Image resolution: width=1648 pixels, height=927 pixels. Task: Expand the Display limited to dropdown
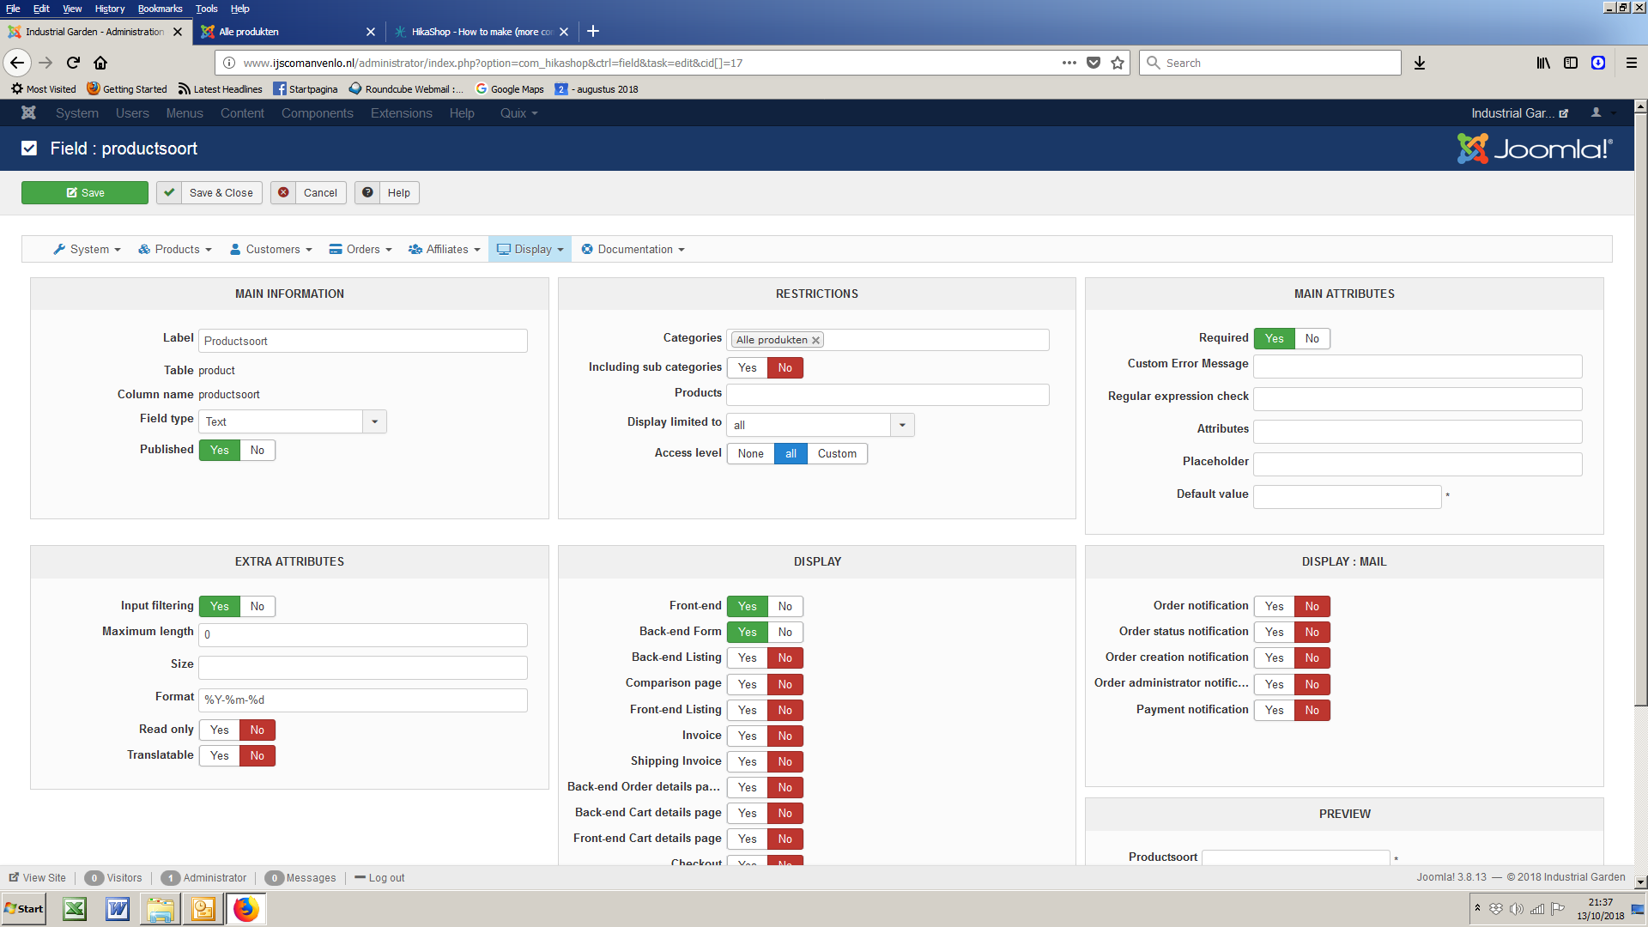coord(902,425)
